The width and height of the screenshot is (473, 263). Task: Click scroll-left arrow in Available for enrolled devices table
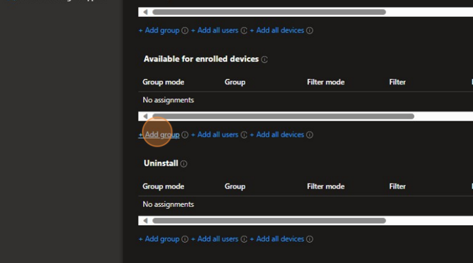click(145, 116)
